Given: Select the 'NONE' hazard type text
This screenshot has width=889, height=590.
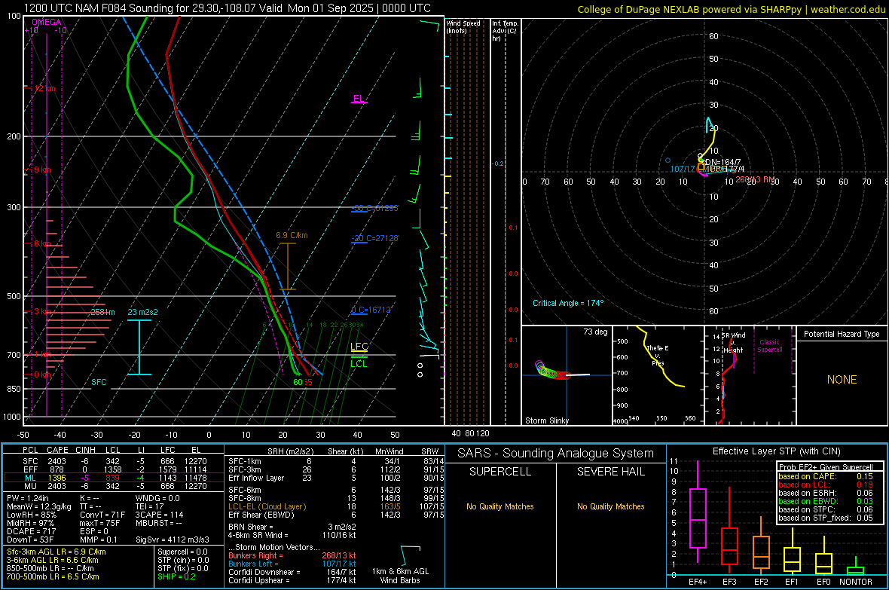Looking at the screenshot, I should tap(842, 380).
